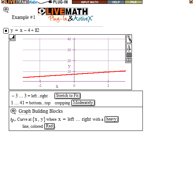The width and height of the screenshot is (193, 175).
Task: Click the comment icon beside Graph Building Blocks
Action: pyautogui.click(x=13, y=111)
